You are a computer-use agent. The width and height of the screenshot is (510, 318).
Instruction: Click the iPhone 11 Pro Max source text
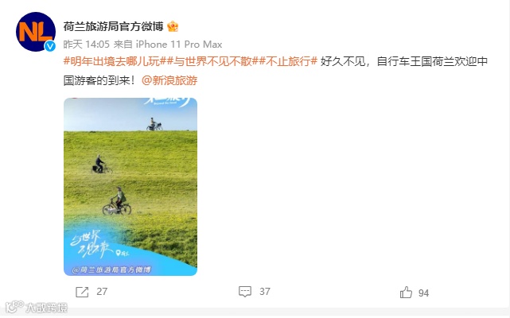point(179,45)
